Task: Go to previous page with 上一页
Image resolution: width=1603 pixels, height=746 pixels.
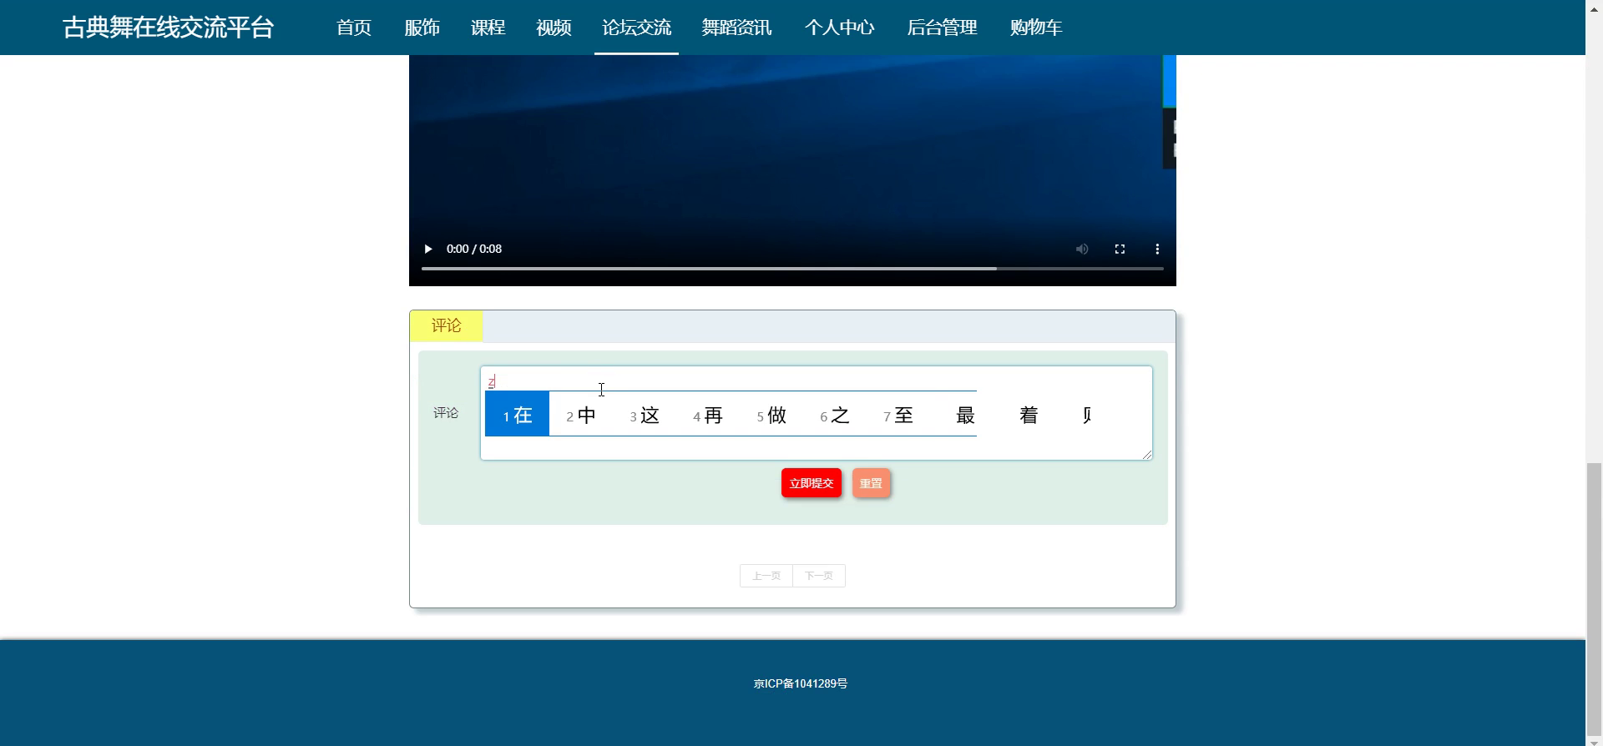Action: point(766,576)
